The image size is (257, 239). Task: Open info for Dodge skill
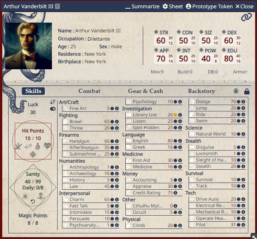coord(243,102)
